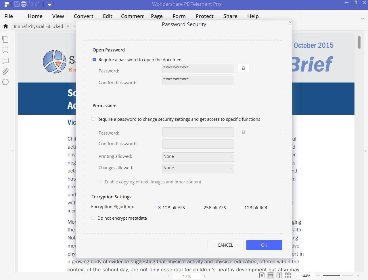Close the InBrief Physical Fit document tab
This screenshot has width=368, height=280.
click(68, 26)
